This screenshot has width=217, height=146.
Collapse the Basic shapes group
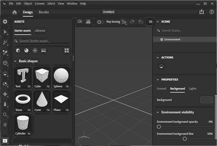15,61
